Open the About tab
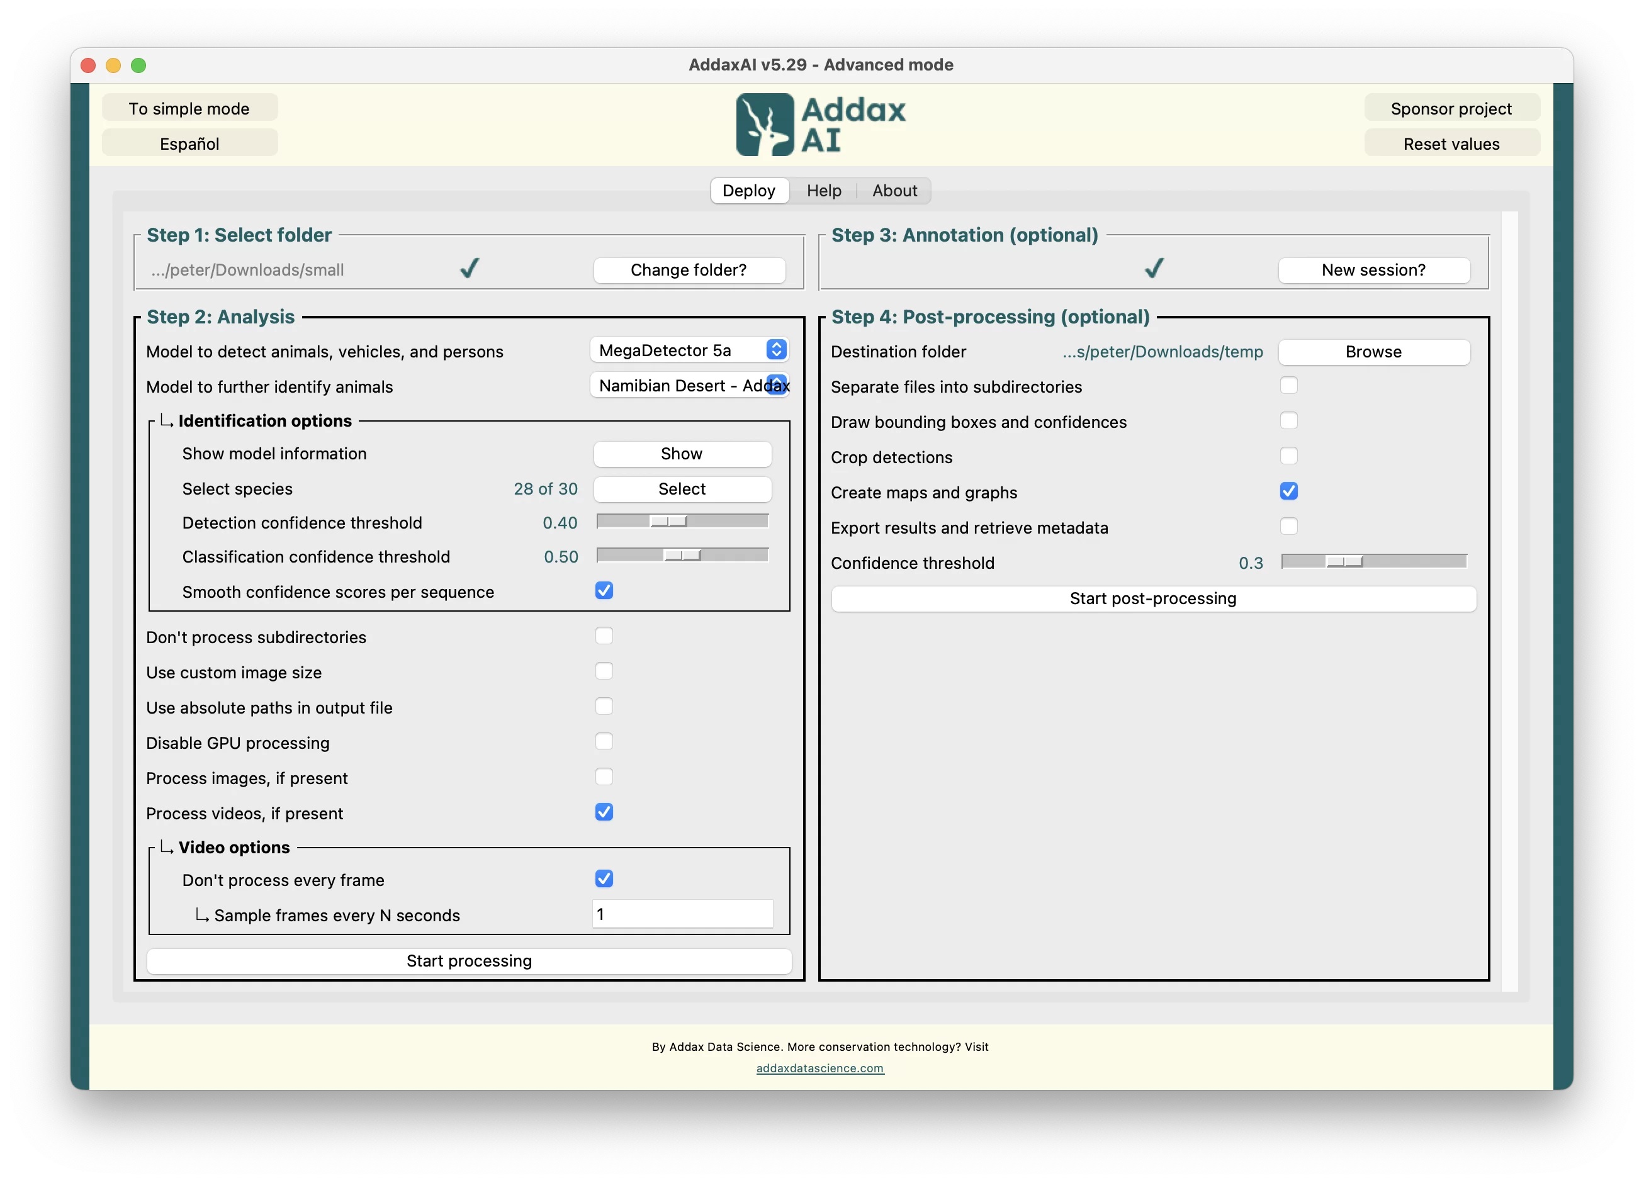 click(894, 191)
